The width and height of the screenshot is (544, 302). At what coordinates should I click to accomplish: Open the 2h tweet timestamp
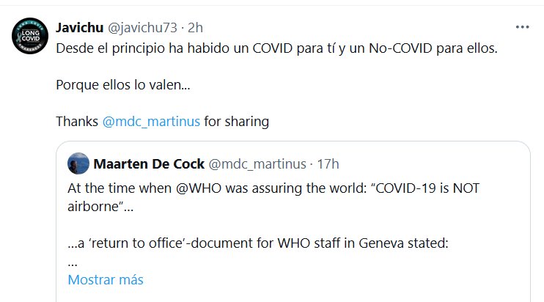(195, 28)
